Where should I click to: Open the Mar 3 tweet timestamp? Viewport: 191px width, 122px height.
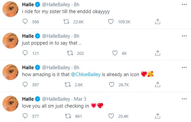coord(80,99)
